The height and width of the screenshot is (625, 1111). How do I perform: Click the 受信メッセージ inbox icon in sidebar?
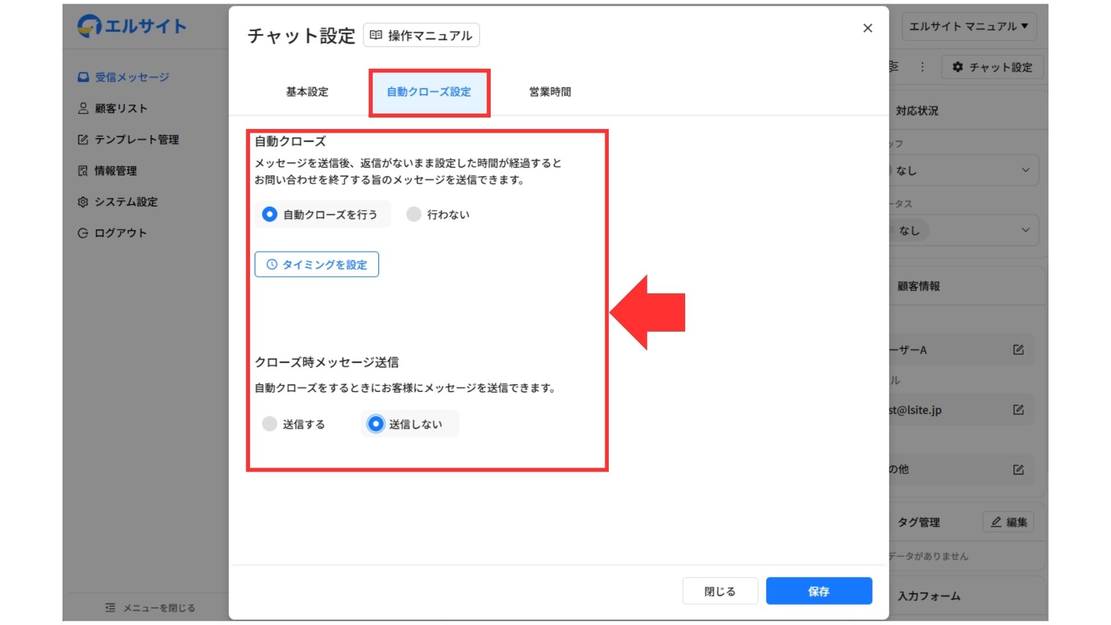click(x=83, y=77)
